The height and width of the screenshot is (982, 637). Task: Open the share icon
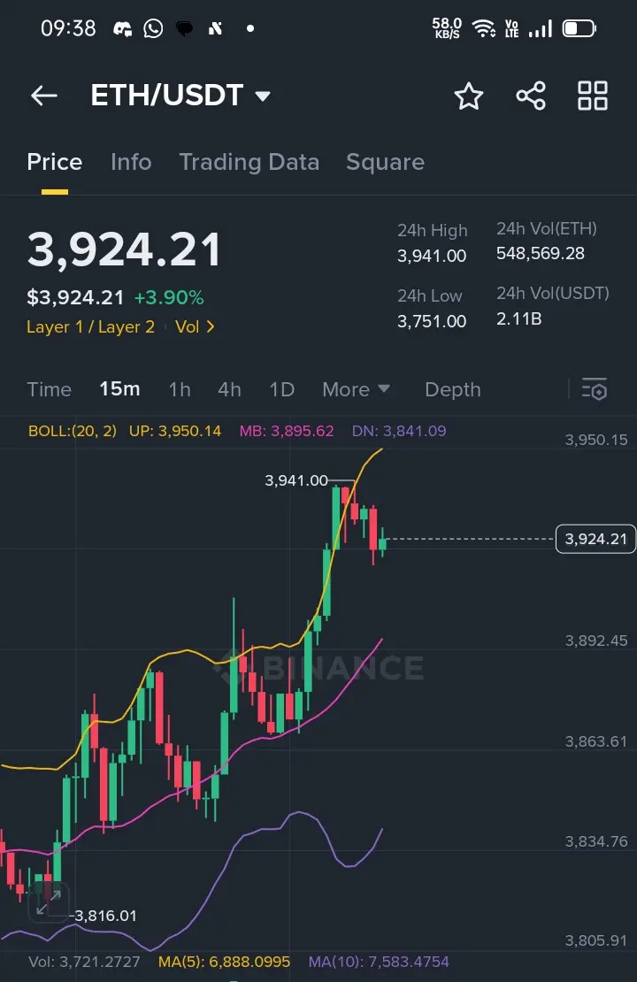[531, 96]
